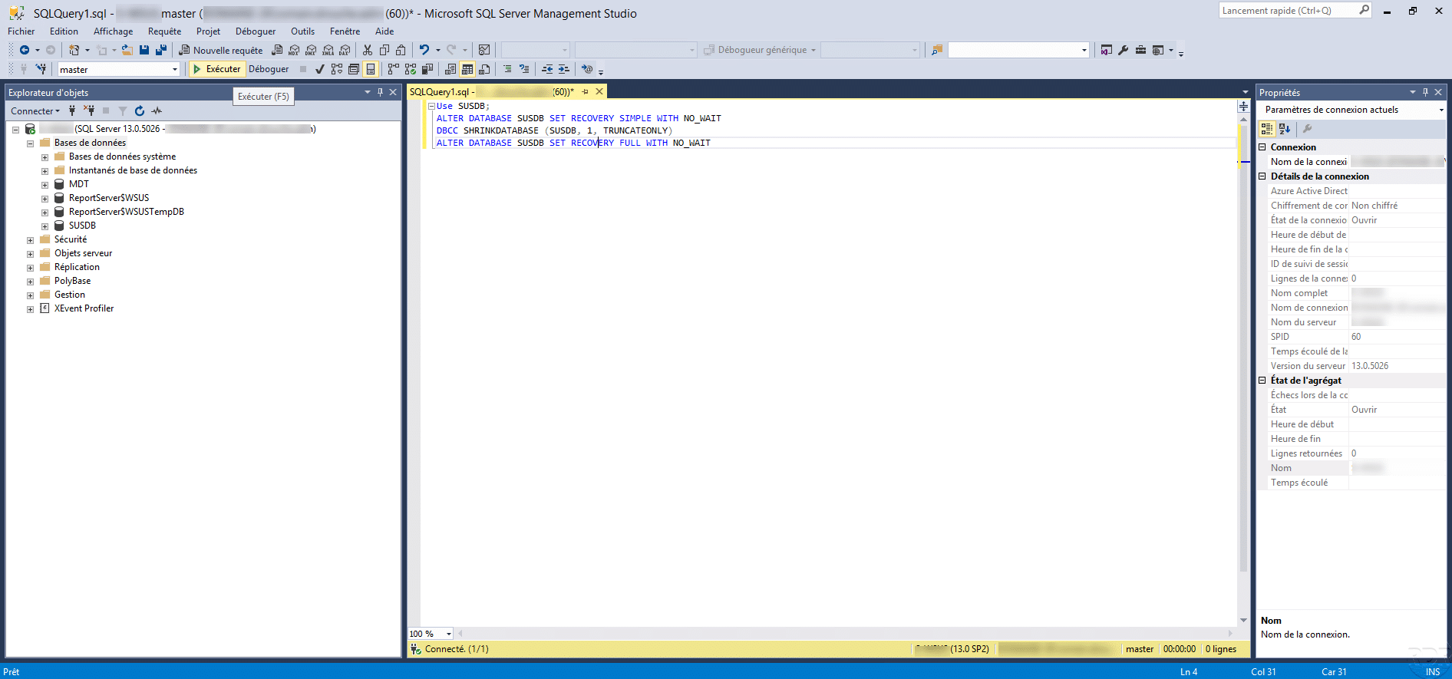Image resolution: width=1452 pixels, height=679 pixels.
Task: Toggle include client statistics
Action: coord(427,69)
